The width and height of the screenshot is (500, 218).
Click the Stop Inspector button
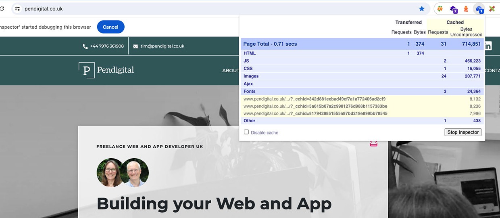[x=463, y=132]
